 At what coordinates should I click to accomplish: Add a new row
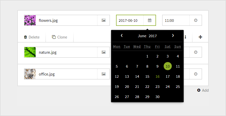pyautogui.click(x=203, y=90)
